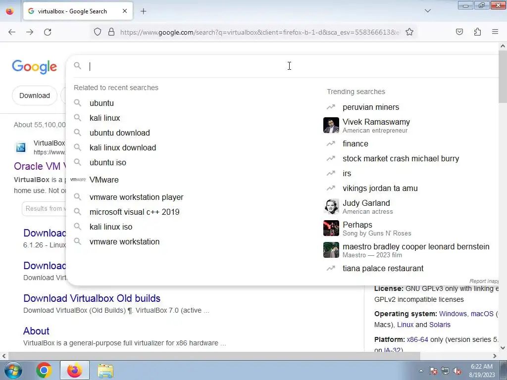Click the vertical scrollbar down arrow

point(503,348)
